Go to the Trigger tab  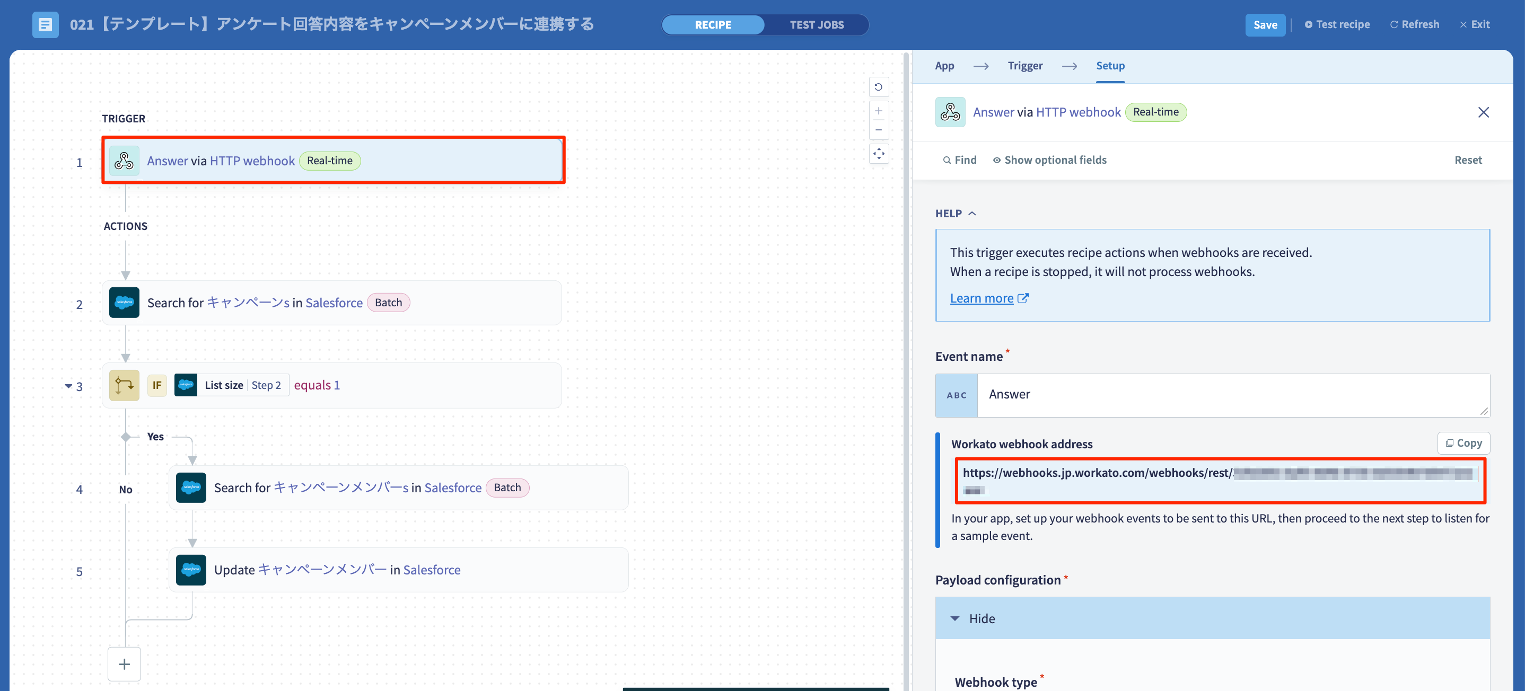1025,66
